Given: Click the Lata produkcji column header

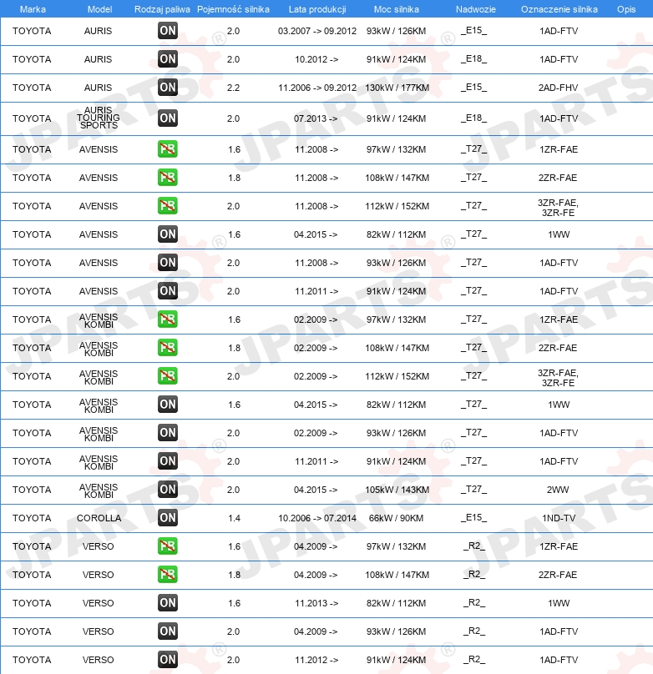Looking at the screenshot, I should tap(317, 9).
